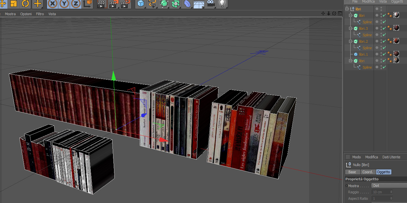407x203 pixels.
Task: Click viewport move-camera arrows icon
Action: click(x=323, y=14)
